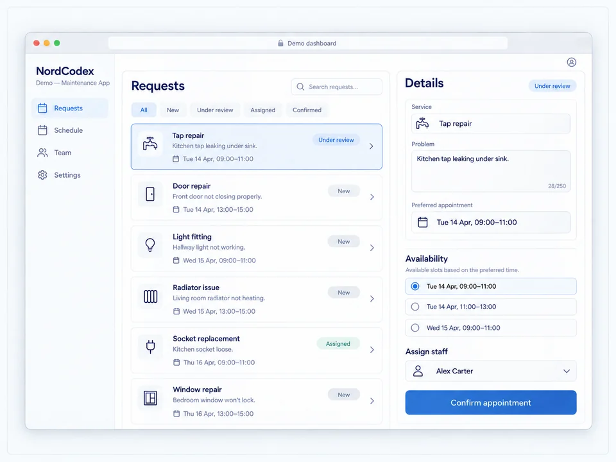
Task: Click the Under review badge on Tap repair card
Action: 336,140
